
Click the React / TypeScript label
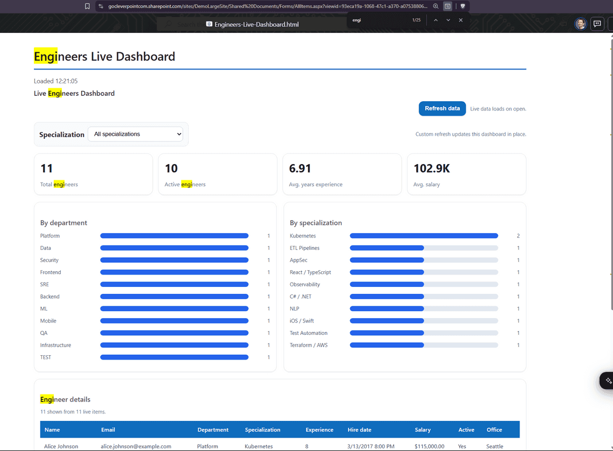[x=310, y=272]
